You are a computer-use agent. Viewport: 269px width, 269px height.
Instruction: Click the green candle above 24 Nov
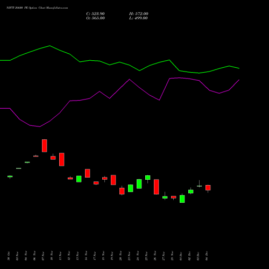coord(139,184)
